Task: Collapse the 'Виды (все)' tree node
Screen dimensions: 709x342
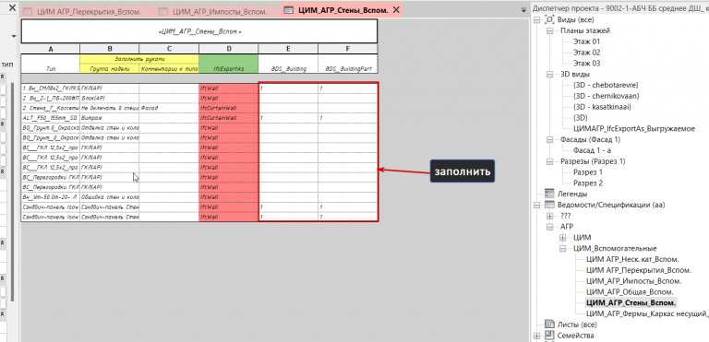Action: click(x=537, y=20)
